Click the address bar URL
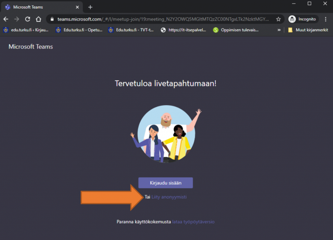This screenshot has width=333, height=240. point(163,19)
